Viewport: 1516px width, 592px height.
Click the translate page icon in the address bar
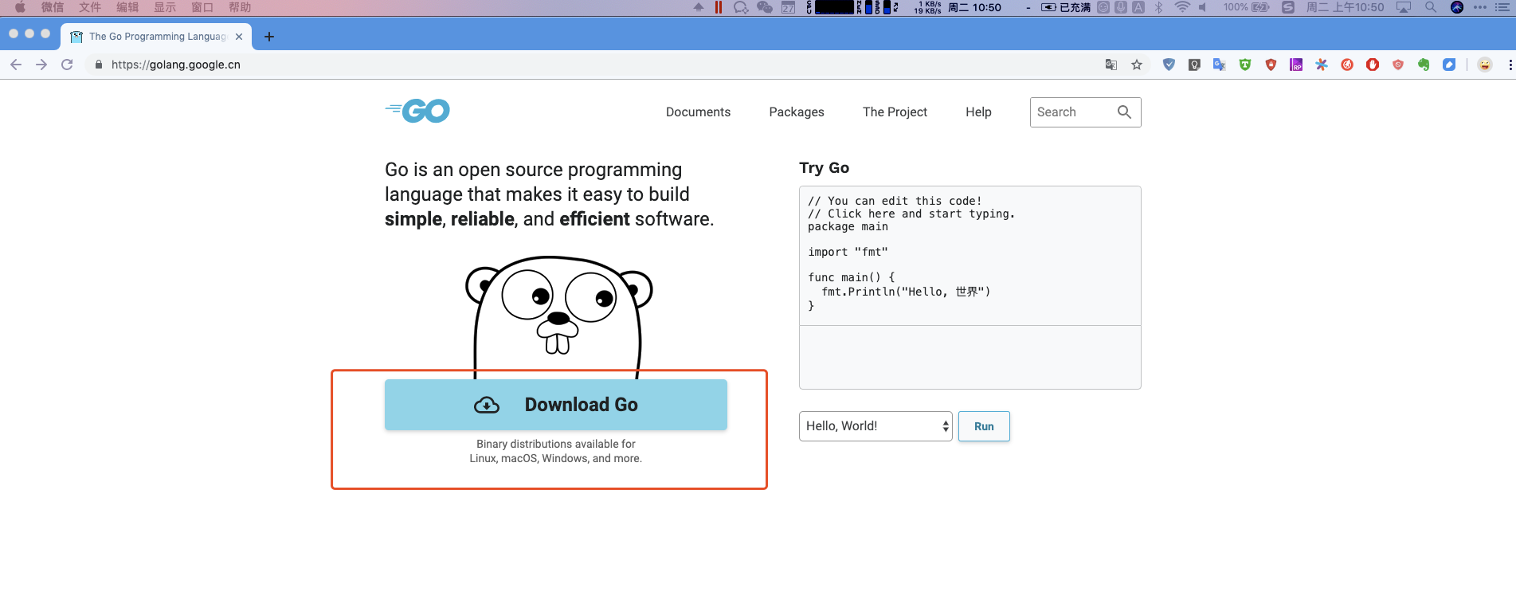tap(1111, 65)
